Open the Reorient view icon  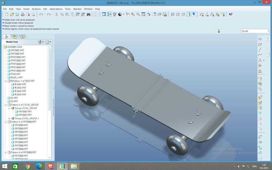[x=149, y=14]
